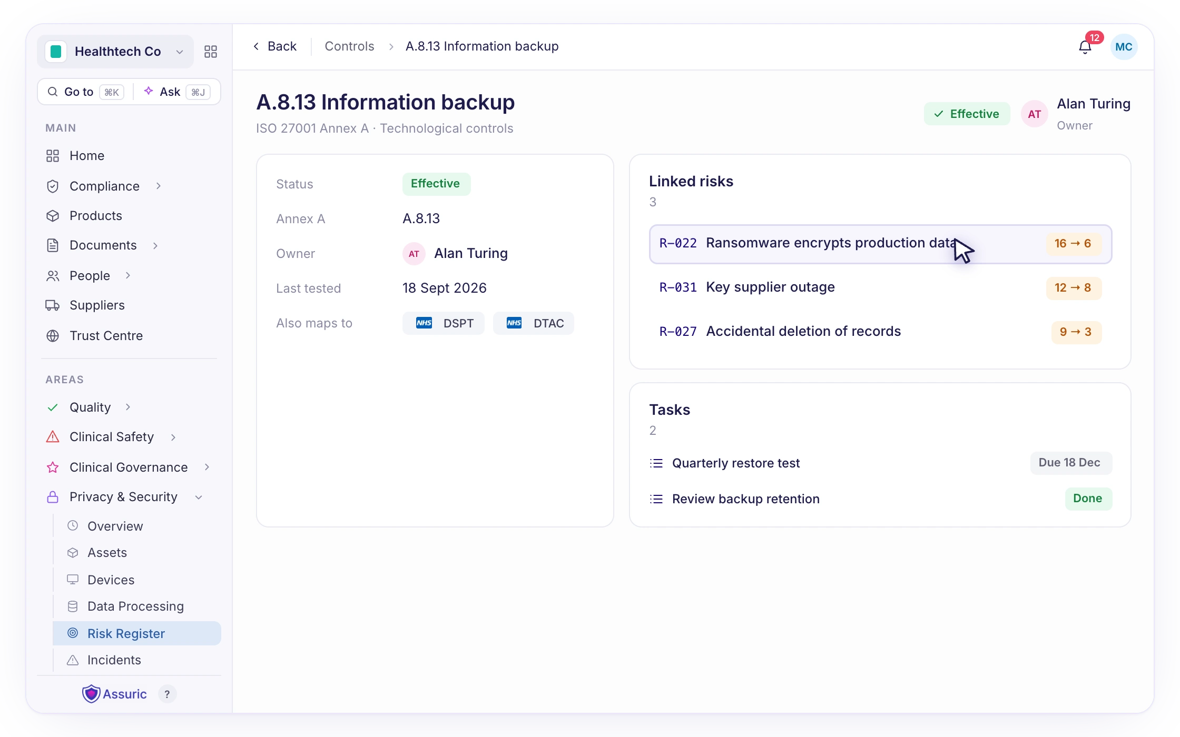Viewport: 1180px width, 737px height.
Task: Open the notifications bell
Action: [x=1085, y=47]
